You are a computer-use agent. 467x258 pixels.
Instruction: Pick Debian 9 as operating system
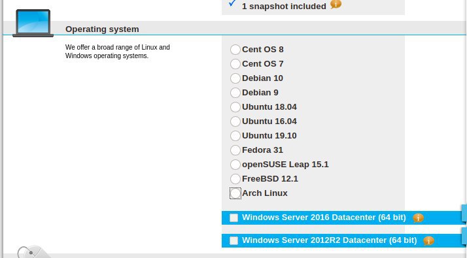[x=235, y=93]
